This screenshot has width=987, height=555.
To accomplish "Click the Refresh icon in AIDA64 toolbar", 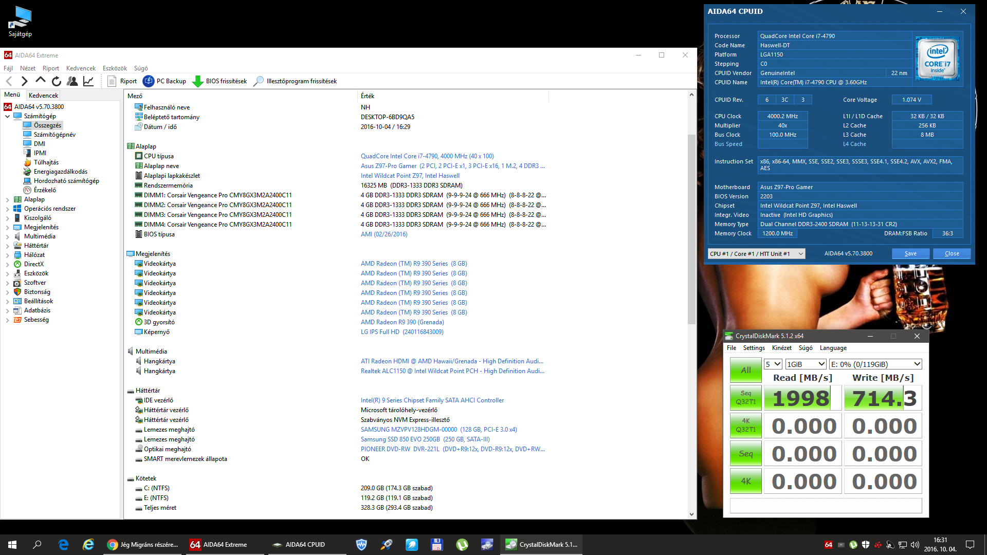I will (57, 81).
